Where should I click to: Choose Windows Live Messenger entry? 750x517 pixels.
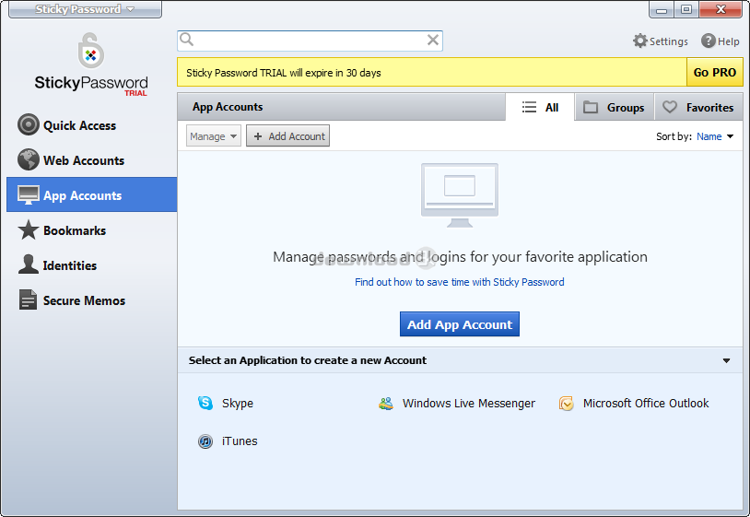tap(457, 403)
